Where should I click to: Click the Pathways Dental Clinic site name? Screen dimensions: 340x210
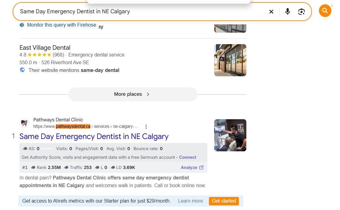point(58,120)
